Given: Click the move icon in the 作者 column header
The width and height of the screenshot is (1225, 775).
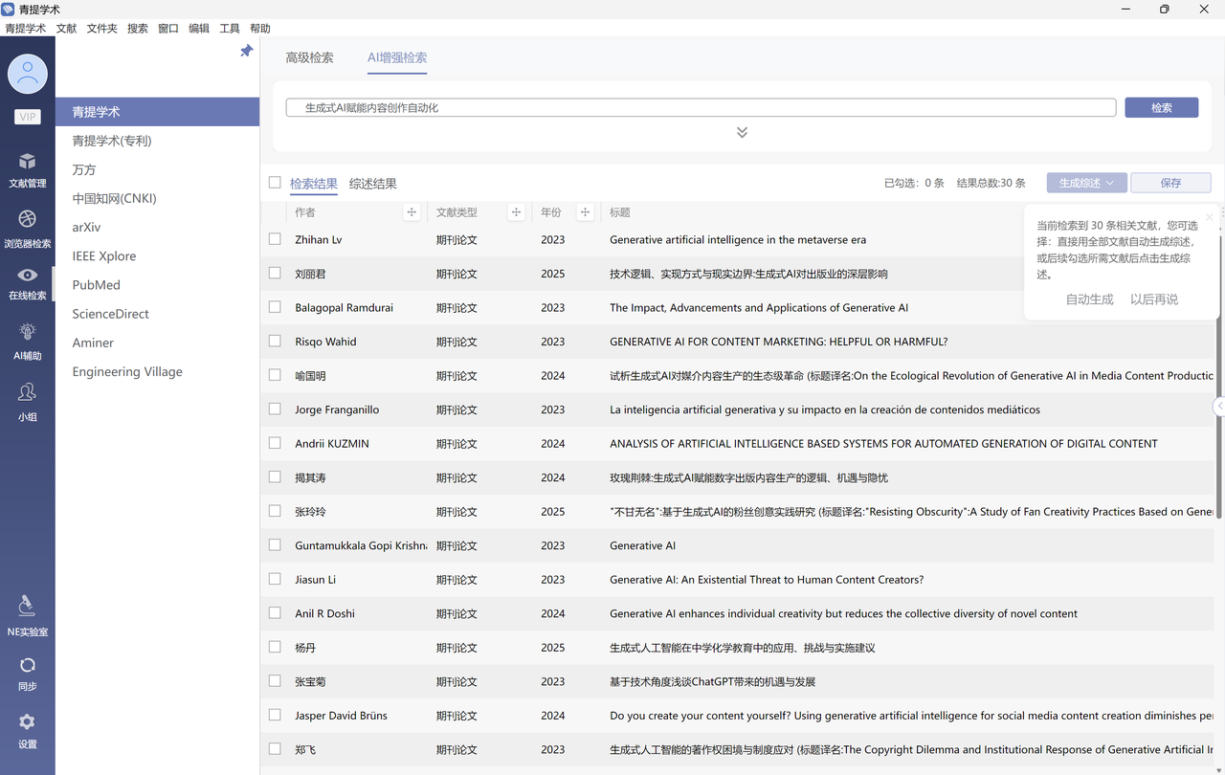Looking at the screenshot, I should (412, 212).
